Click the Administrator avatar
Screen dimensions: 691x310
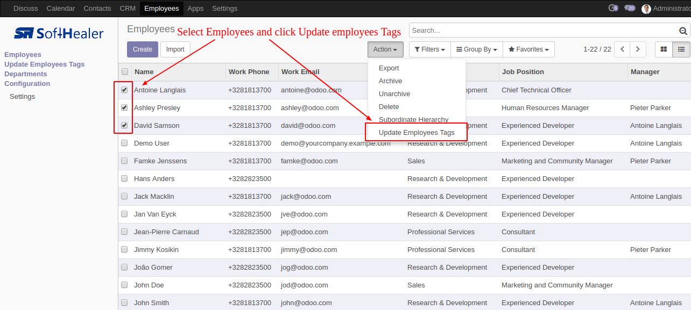pyautogui.click(x=646, y=9)
